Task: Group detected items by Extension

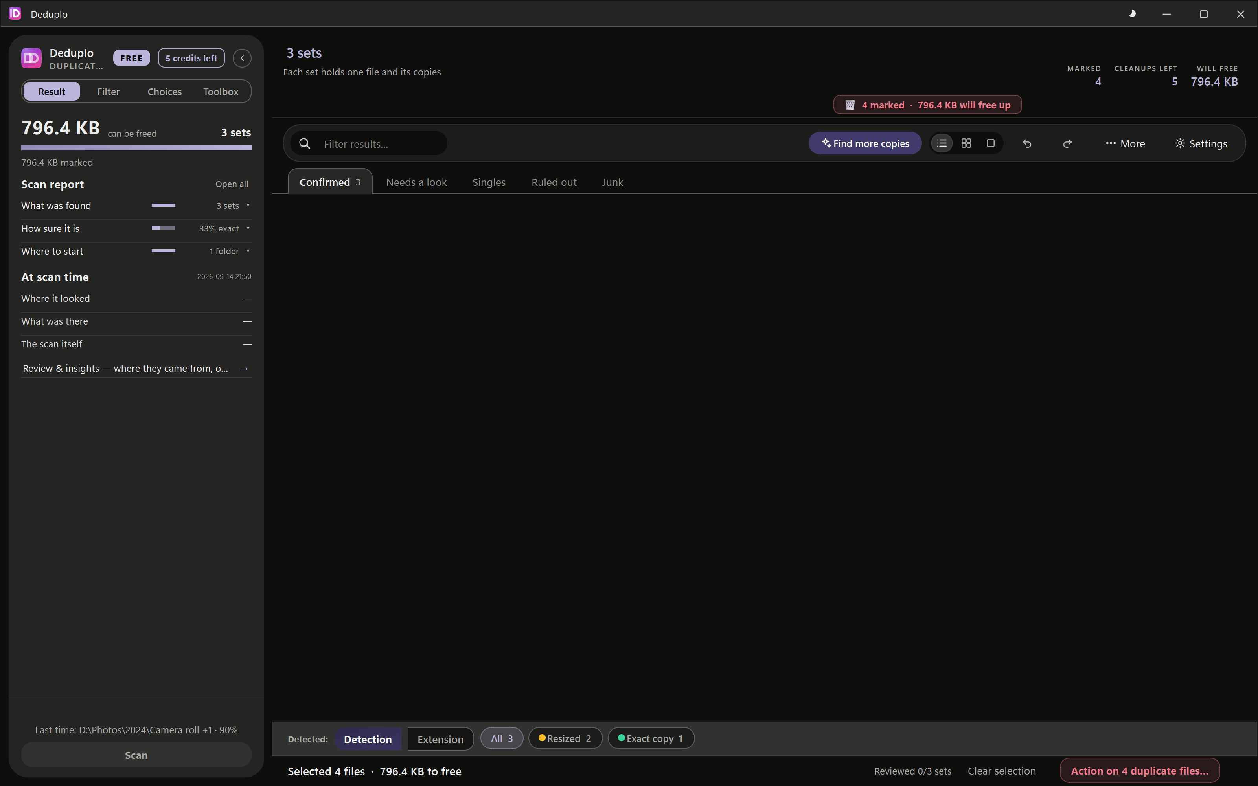Action: click(440, 739)
